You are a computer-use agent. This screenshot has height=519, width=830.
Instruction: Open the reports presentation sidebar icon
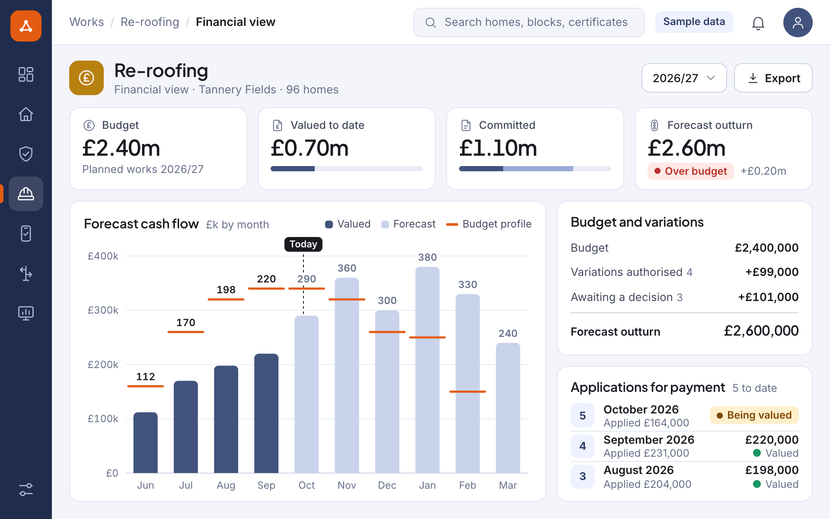(x=26, y=313)
